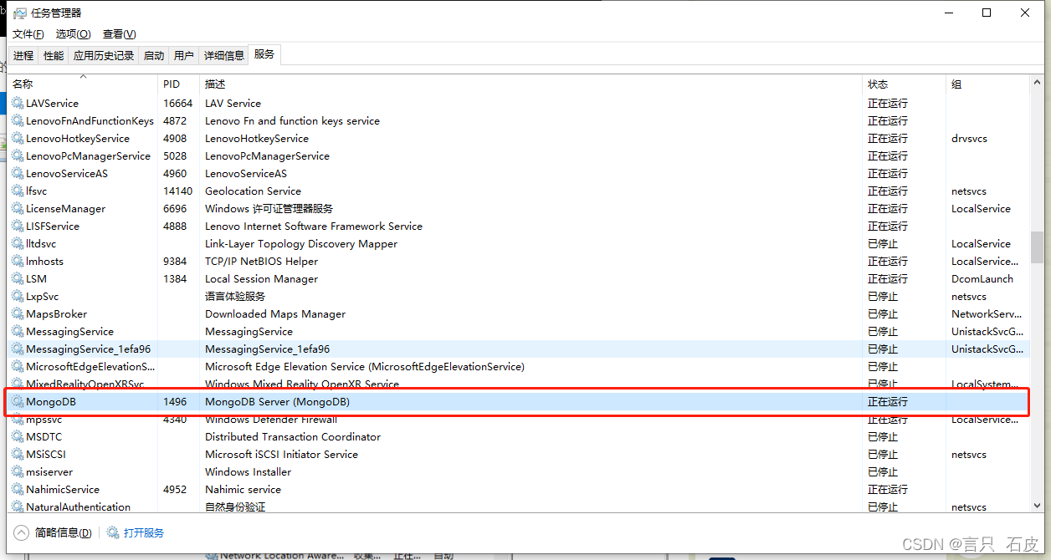Collapse to fewer details with the chevron icon

pos(21,532)
